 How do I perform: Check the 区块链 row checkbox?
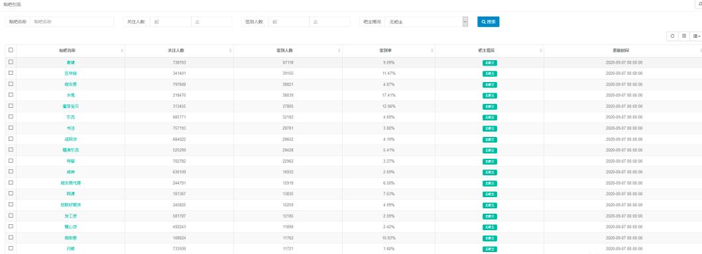pyautogui.click(x=11, y=73)
